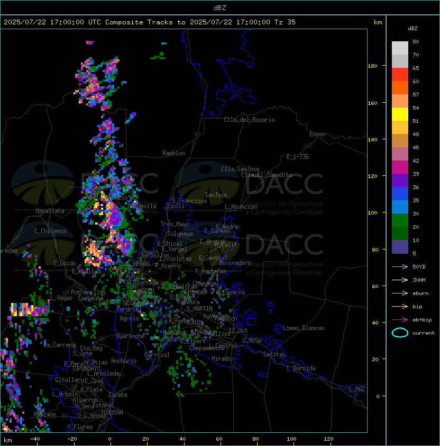
Task: Click the 2025/07/22 17:00:00 UTC timestamp header
Action: coord(52,22)
